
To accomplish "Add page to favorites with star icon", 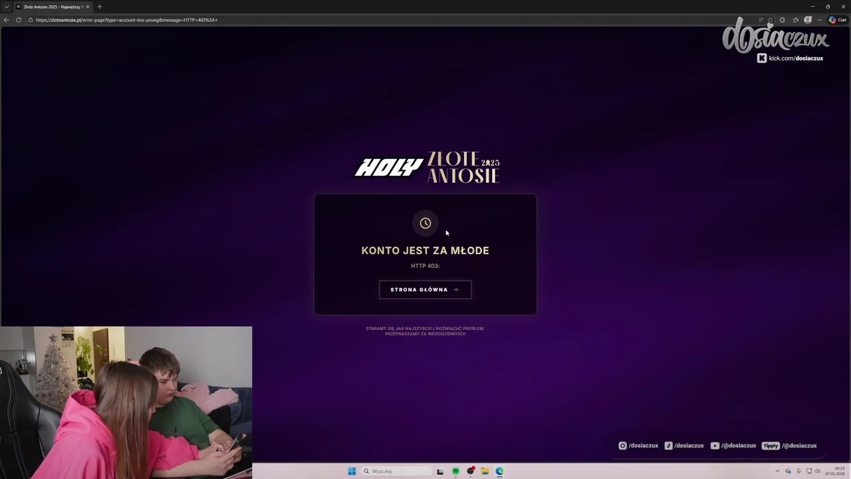I will (771, 20).
